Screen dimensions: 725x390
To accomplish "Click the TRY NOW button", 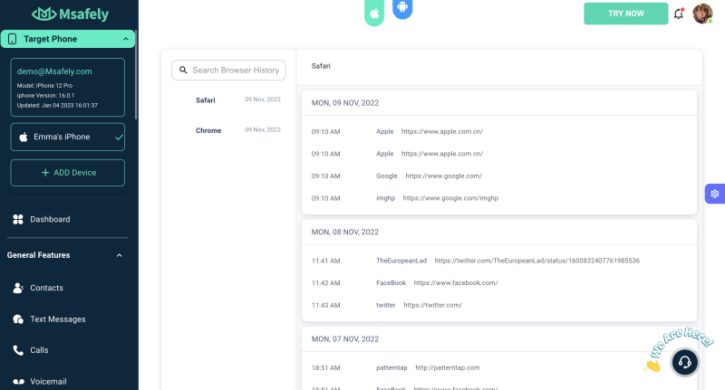I will [x=625, y=14].
